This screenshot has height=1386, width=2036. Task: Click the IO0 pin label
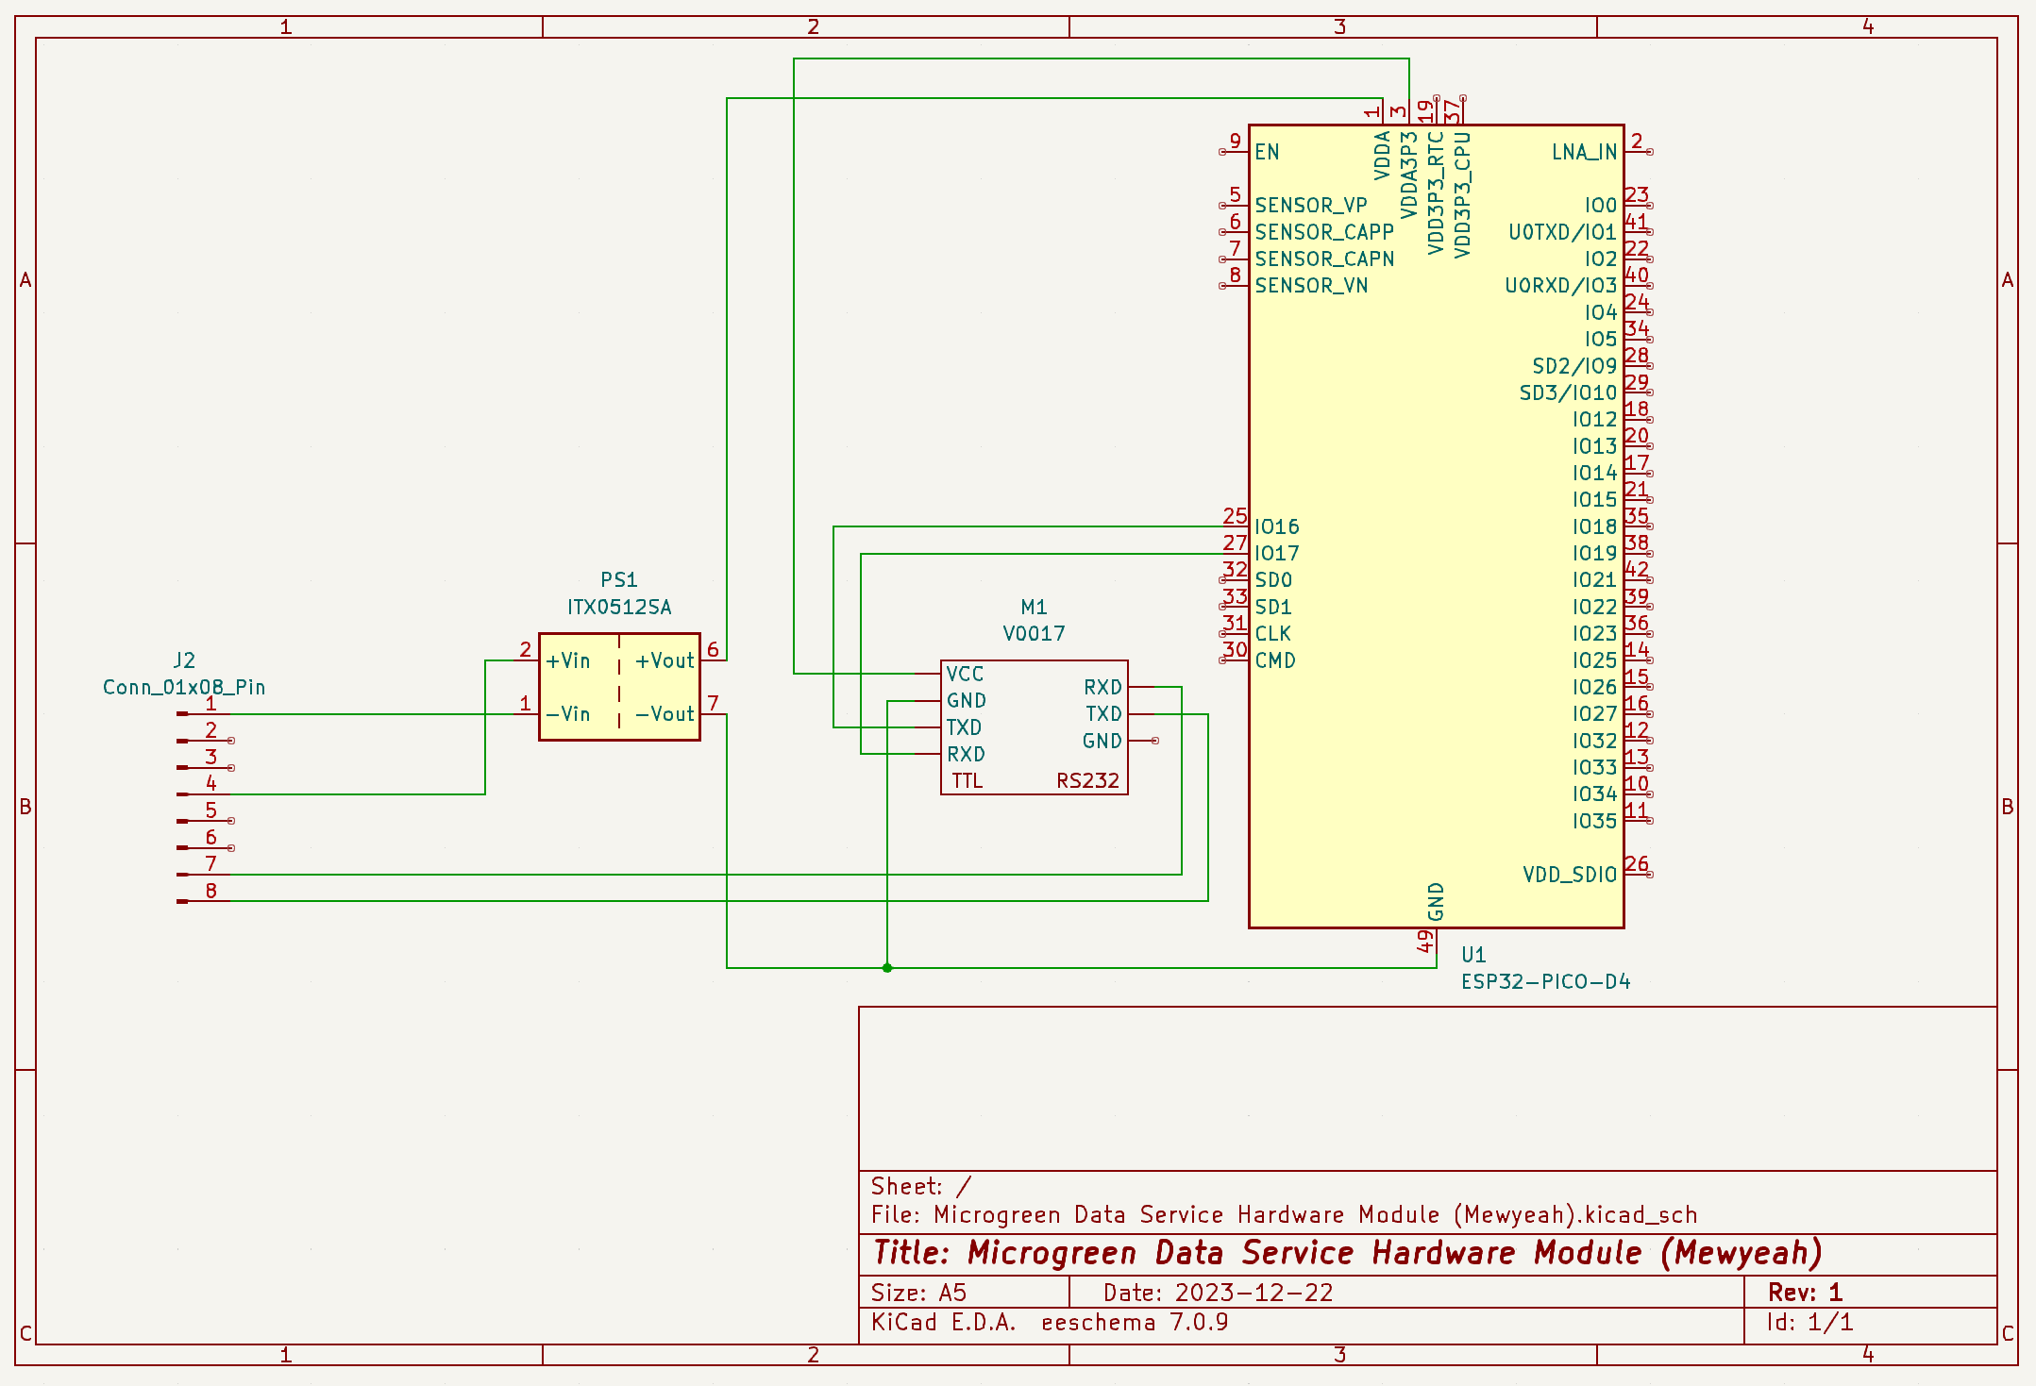[1601, 205]
